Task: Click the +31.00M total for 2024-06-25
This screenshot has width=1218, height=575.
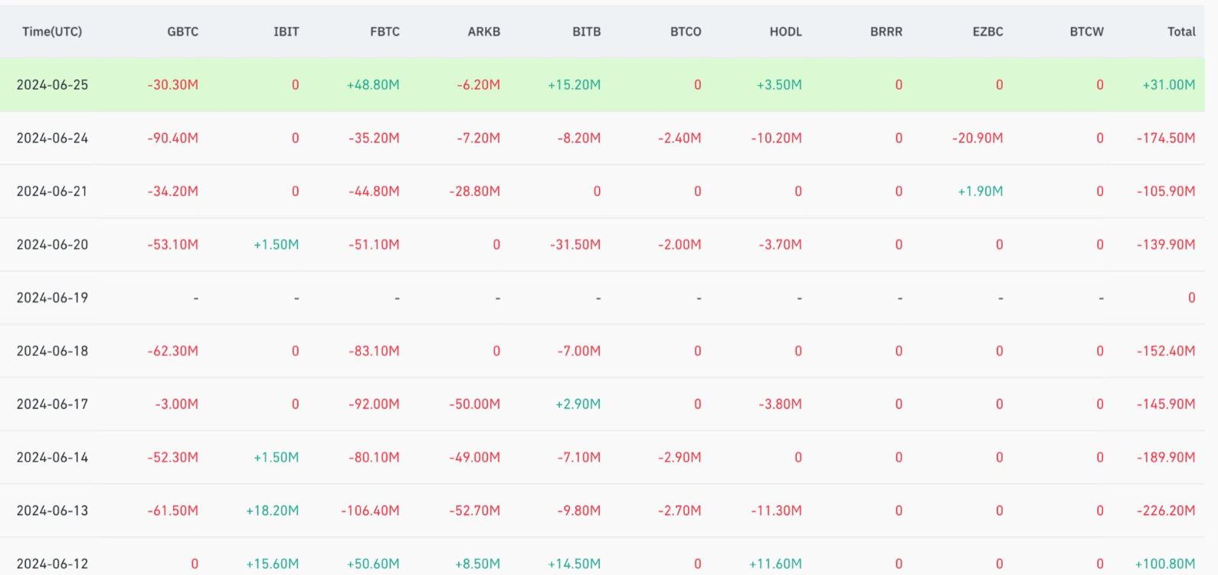Action: coord(1168,85)
